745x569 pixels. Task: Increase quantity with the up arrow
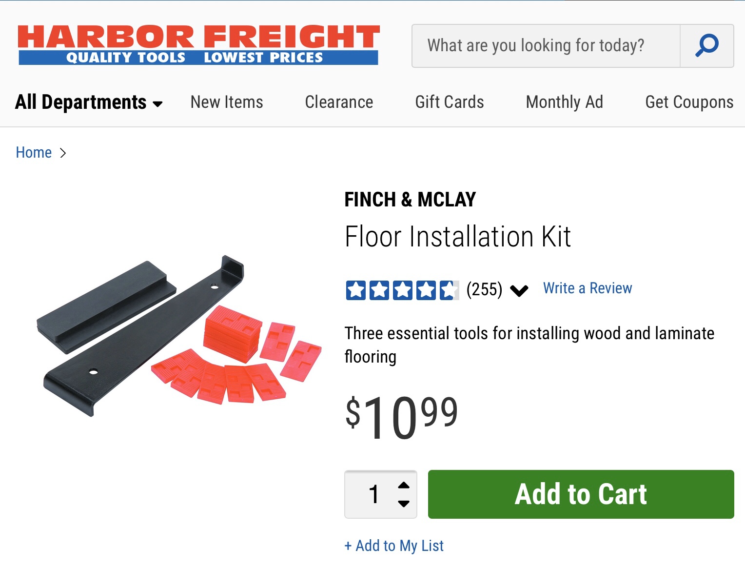(404, 485)
